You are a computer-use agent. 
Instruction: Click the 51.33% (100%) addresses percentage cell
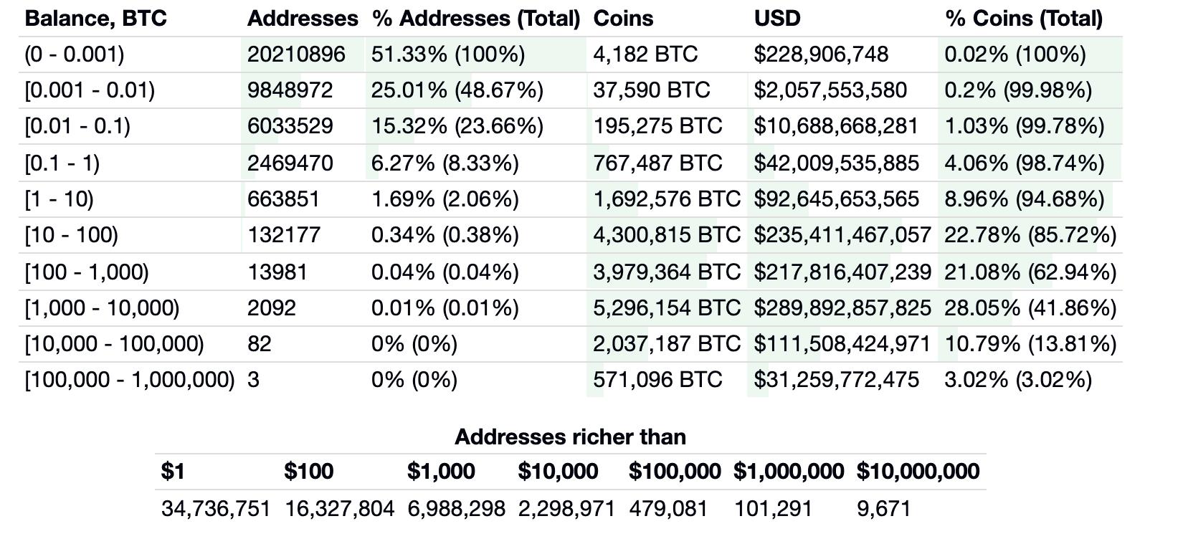[x=447, y=54]
